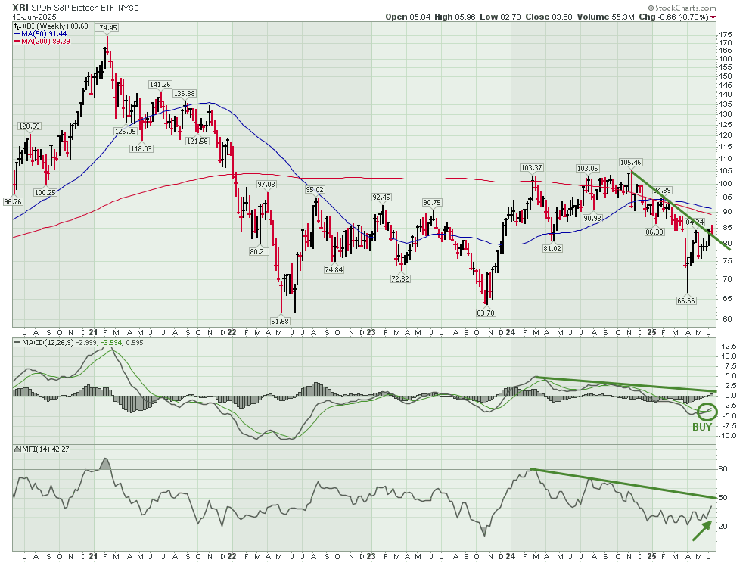
Task: Select the MACD(12,26,9) indicator legend
Action: [79, 342]
